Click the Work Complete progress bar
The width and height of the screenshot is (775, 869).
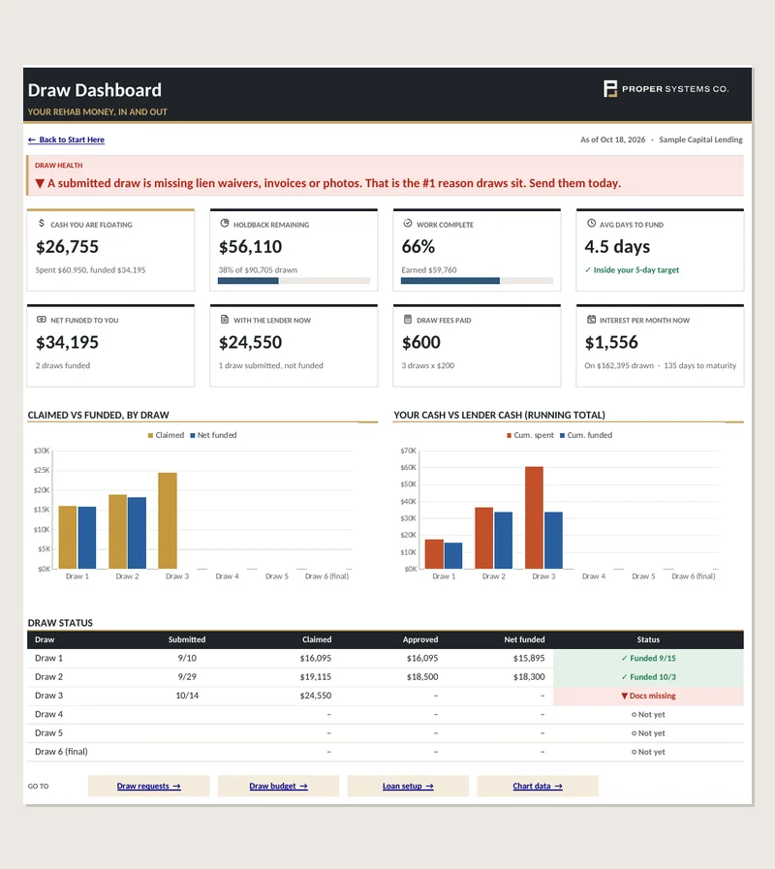point(477,281)
